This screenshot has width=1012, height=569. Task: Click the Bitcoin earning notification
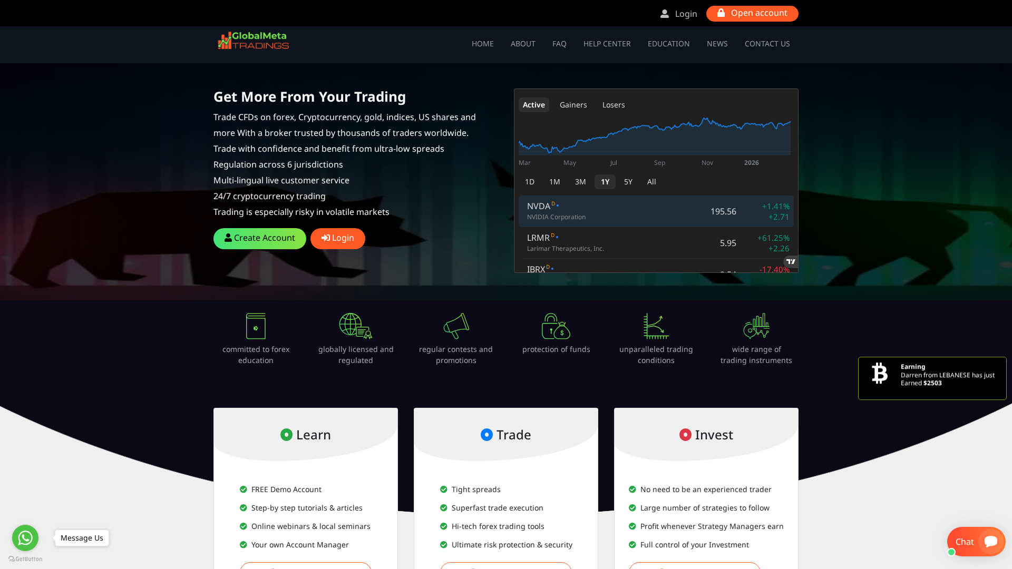(932, 378)
